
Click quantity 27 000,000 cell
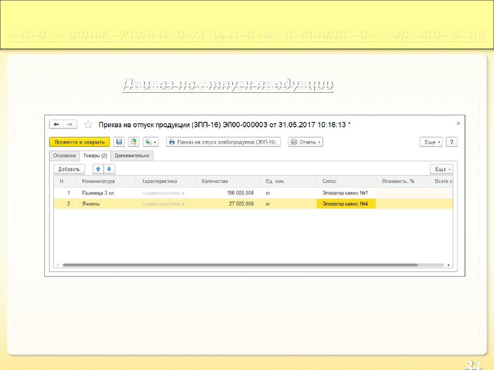point(228,204)
